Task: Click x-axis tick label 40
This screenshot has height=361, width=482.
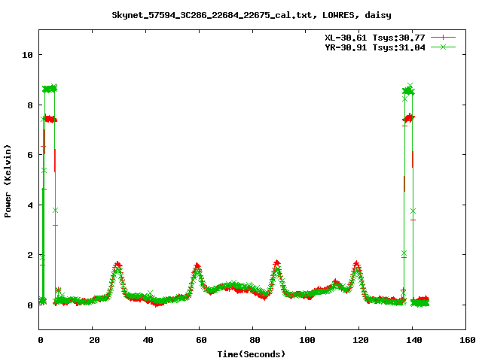Action: click(148, 340)
